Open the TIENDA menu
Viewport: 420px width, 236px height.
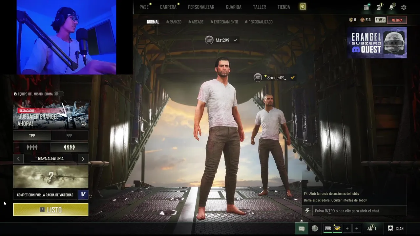[x=284, y=7]
